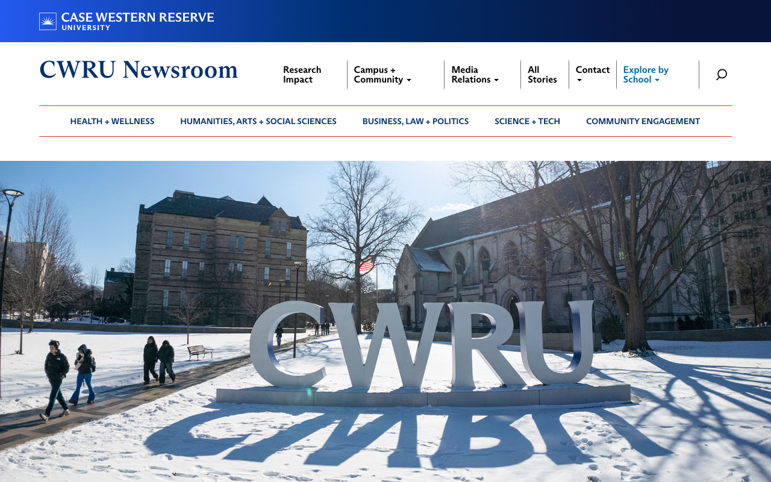Expand the Media Relations dropdown
The height and width of the screenshot is (482, 771).
(x=475, y=75)
